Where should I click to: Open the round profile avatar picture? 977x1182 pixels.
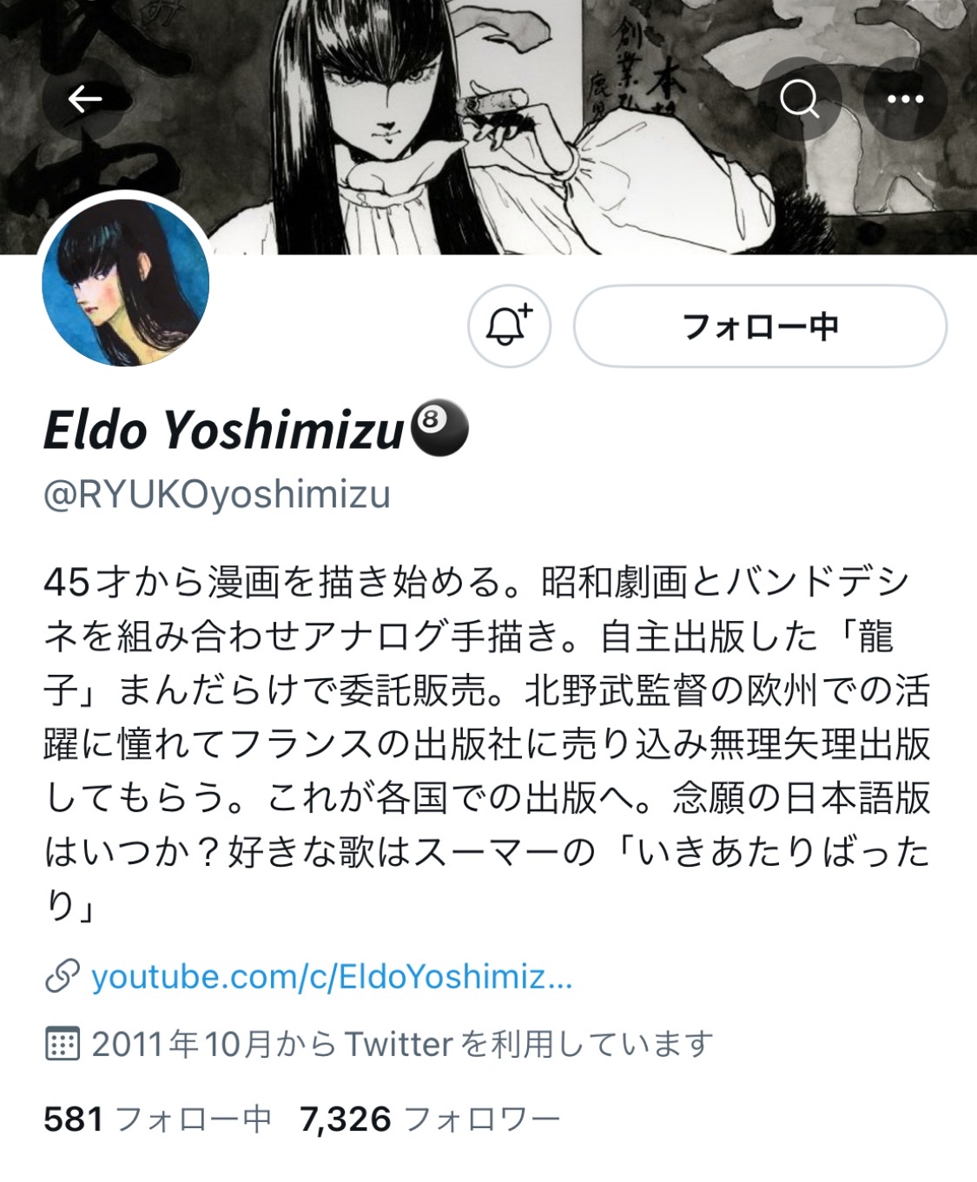125,281
